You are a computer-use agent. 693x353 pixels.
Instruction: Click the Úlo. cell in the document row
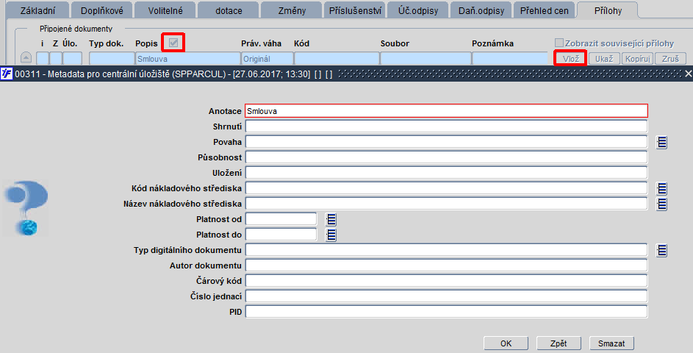coord(73,58)
